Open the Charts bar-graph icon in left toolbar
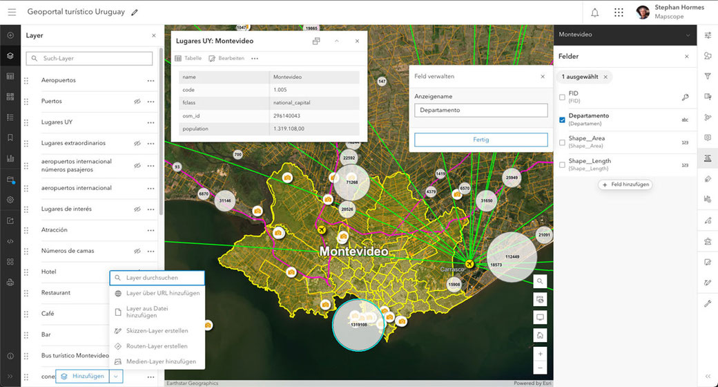Viewport: 718px width, 387px height. pos(10,158)
